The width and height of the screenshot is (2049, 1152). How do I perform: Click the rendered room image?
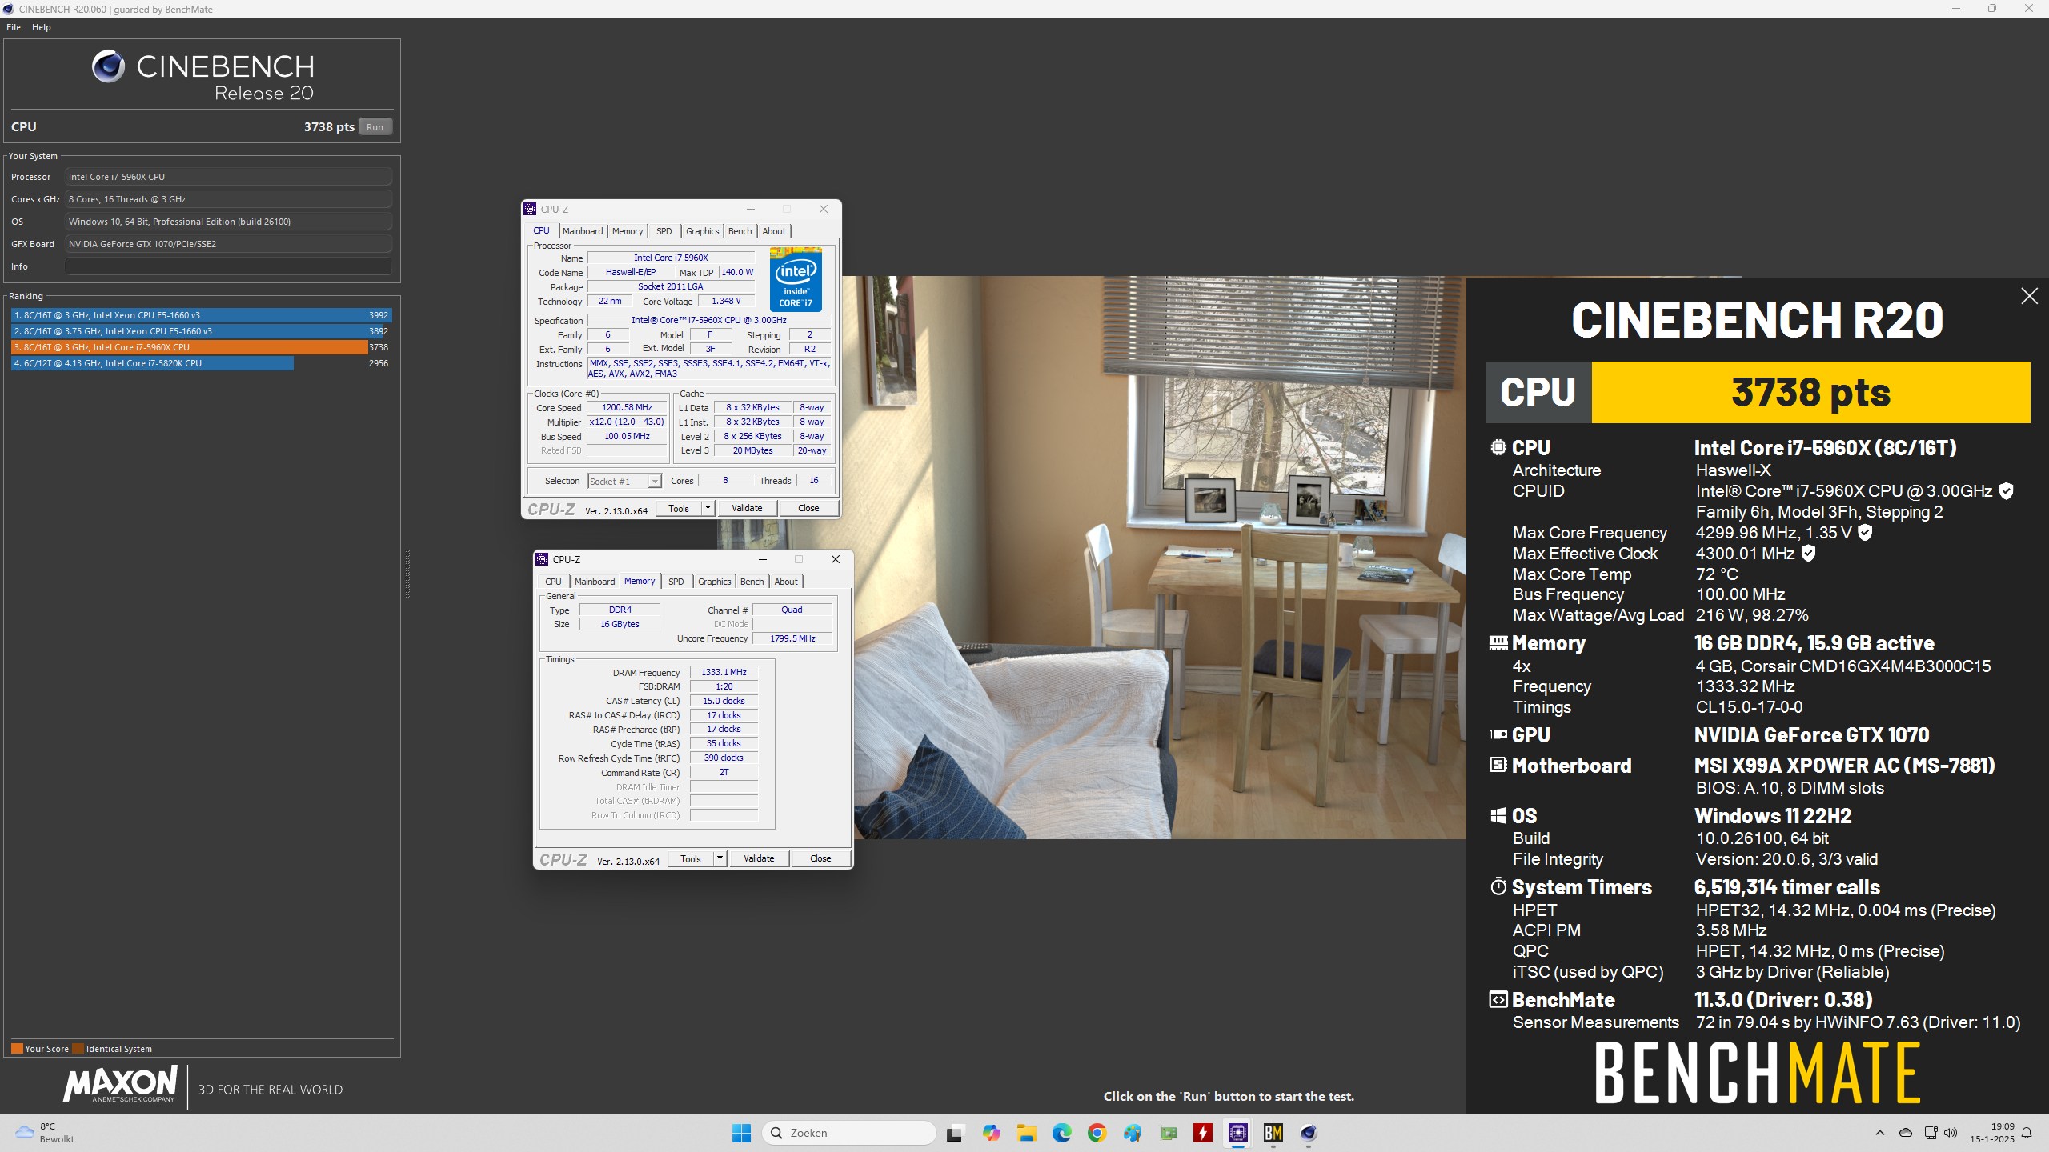(1159, 558)
